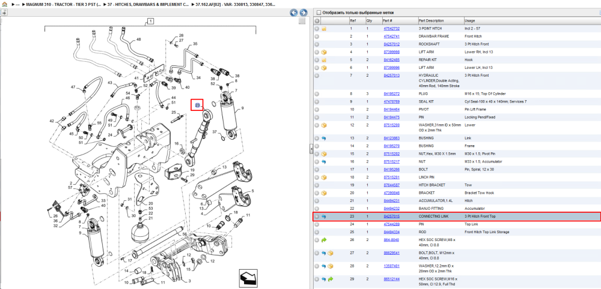This screenshot has height=289, width=601.
Task: Open part number link 864-8040
Action: (390, 240)
